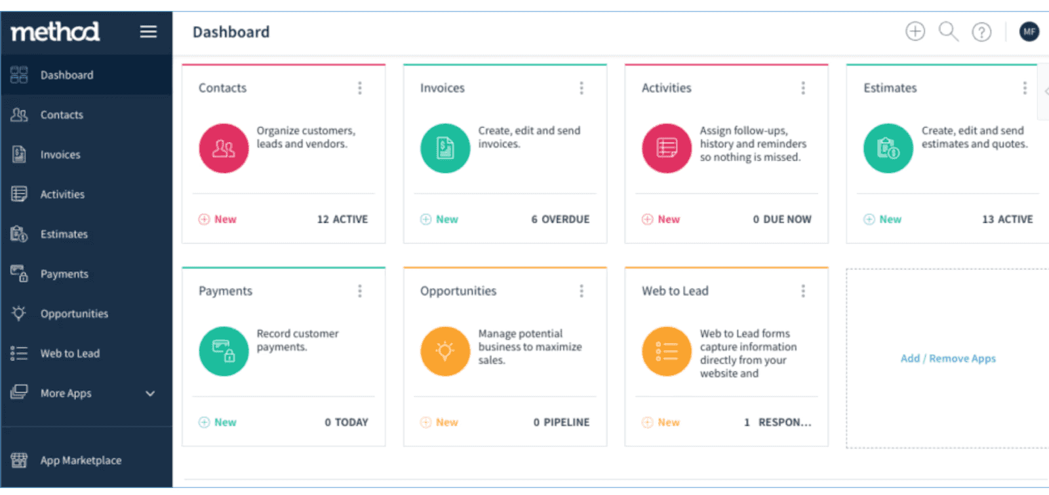This screenshot has width=1049, height=495.
Task: Open the MF user profile avatar
Action: (1029, 31)
